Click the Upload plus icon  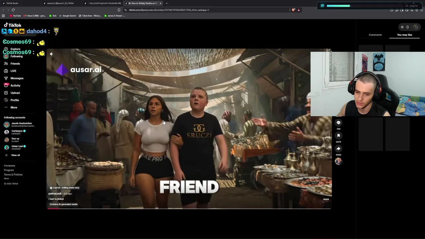[6, 93]
